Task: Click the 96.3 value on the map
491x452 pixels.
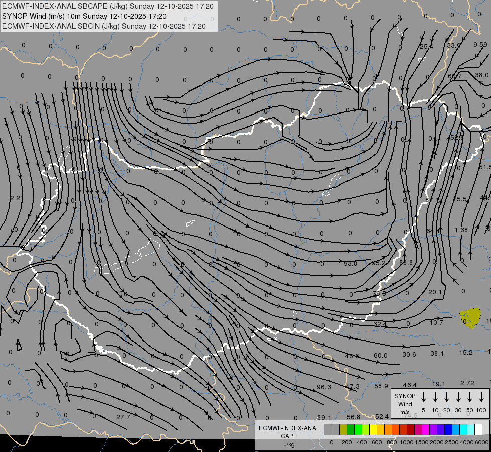Action: [x=324, y=387]
